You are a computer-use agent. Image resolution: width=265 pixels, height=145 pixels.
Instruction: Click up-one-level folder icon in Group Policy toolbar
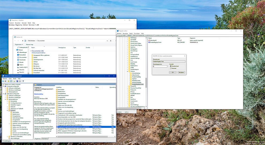tap(9, 81)
